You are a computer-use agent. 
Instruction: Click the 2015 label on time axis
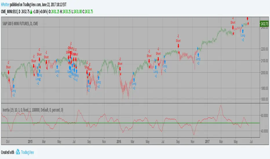[30, 142]
